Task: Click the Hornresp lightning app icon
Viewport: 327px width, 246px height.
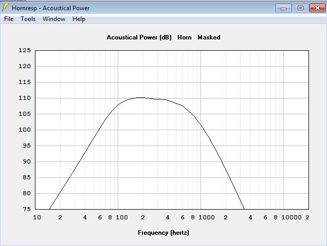Action: point(5,8)
